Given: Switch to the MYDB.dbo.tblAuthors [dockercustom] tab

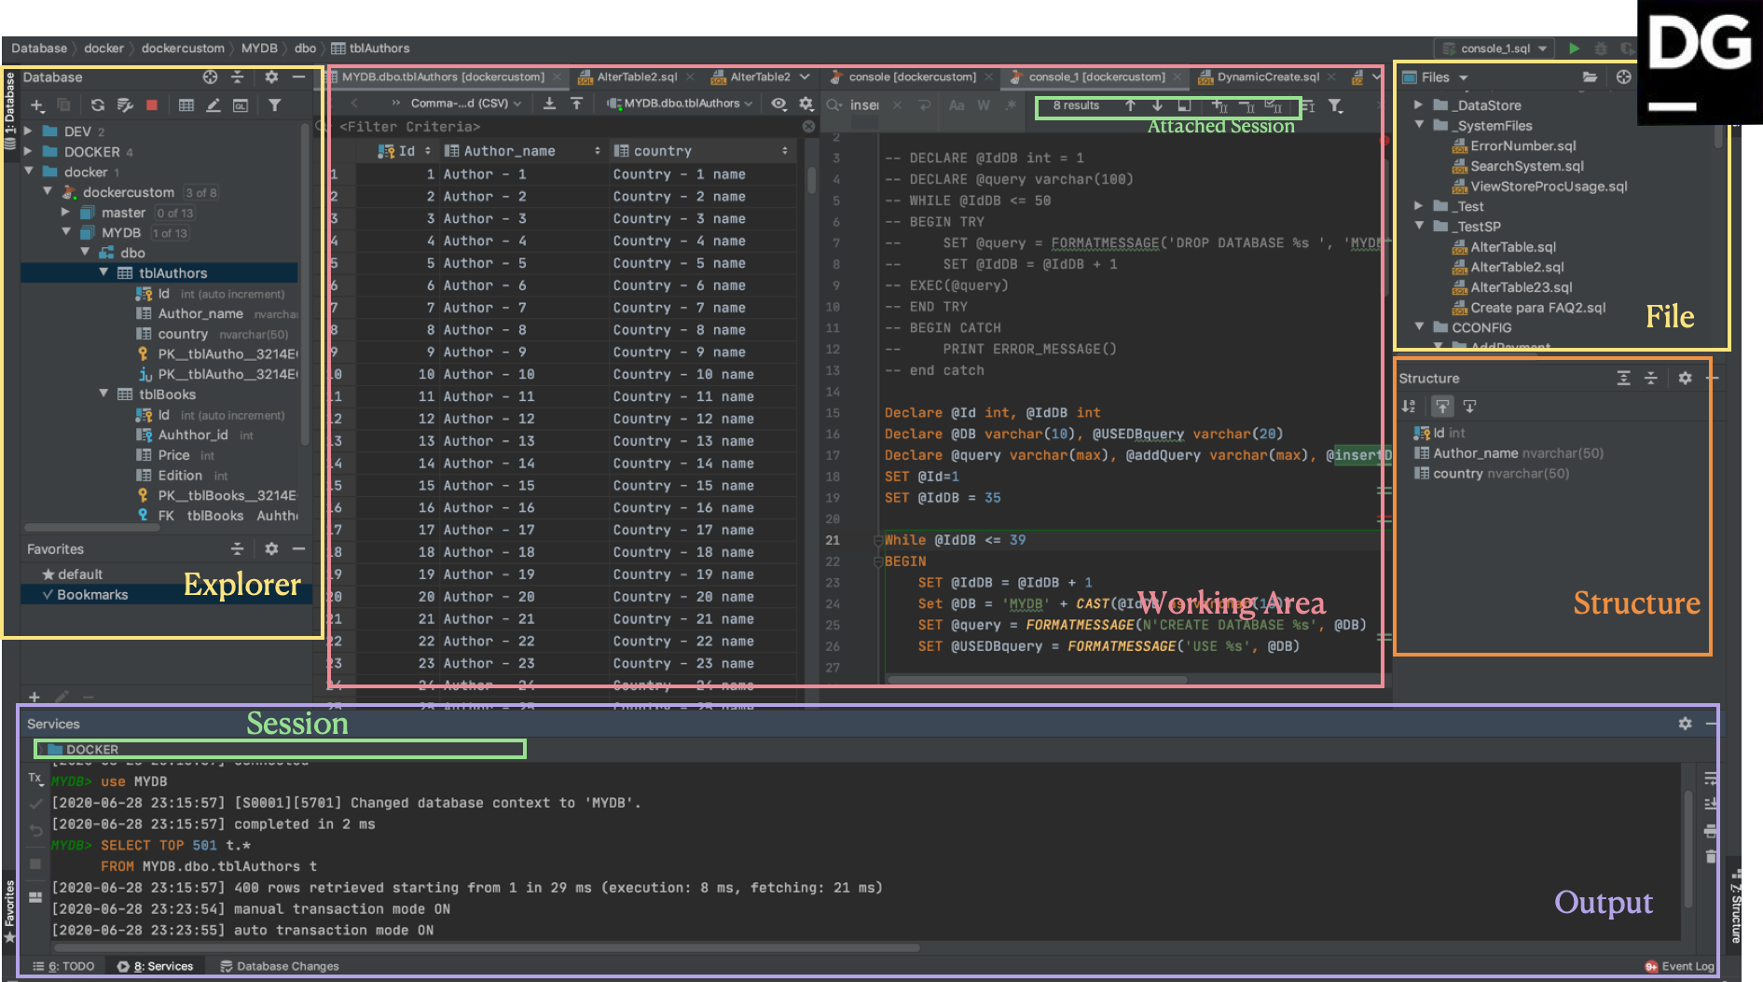Looking at the screenshot, I should click(x=443, y=77).
